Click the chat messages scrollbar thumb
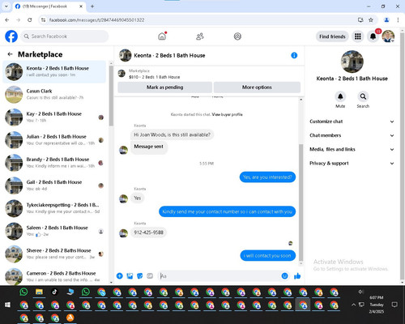Viewport: 405px width, 324px height. tap(301, 202)
